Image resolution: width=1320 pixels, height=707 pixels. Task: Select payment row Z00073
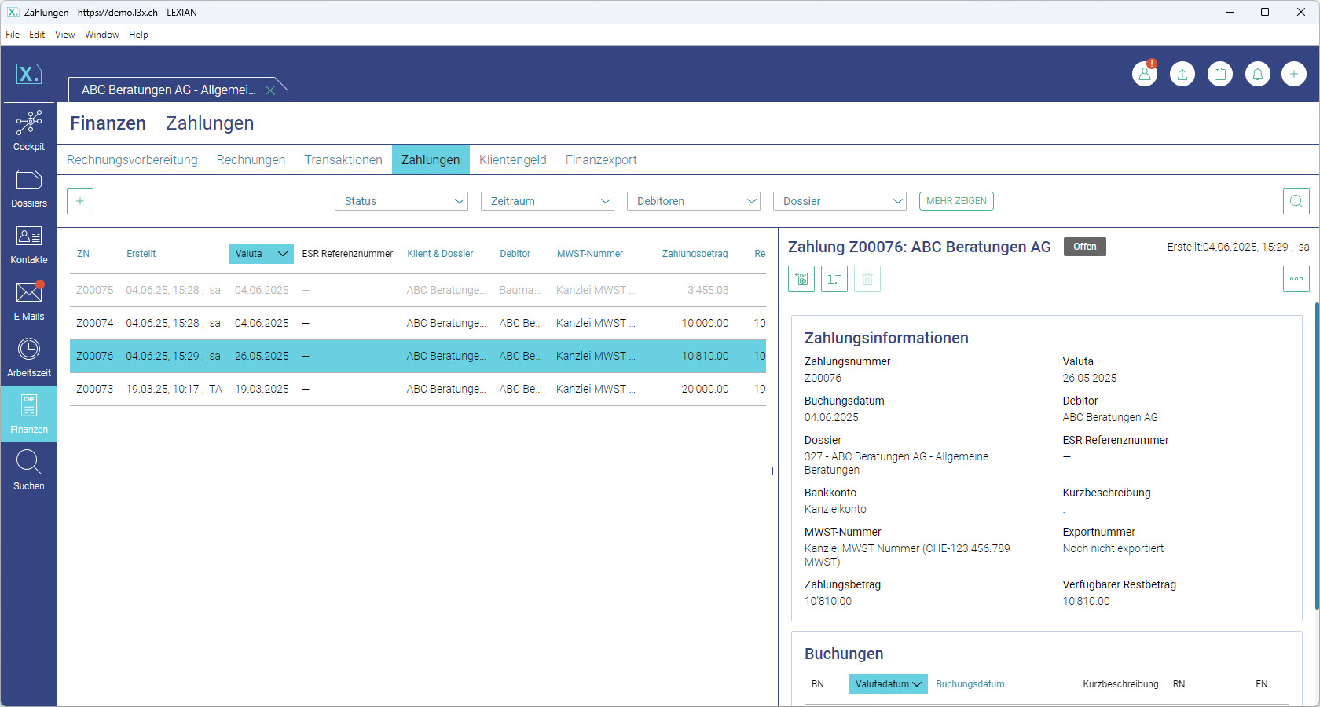(418, 389)
